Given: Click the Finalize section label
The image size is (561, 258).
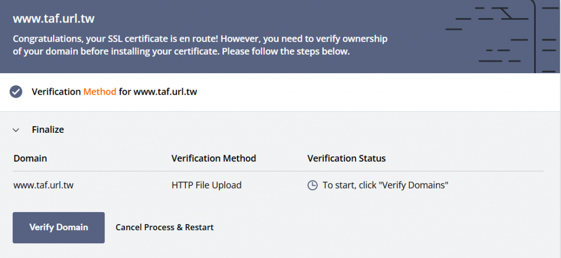Looking at the screenshot, I should [48, 130].
